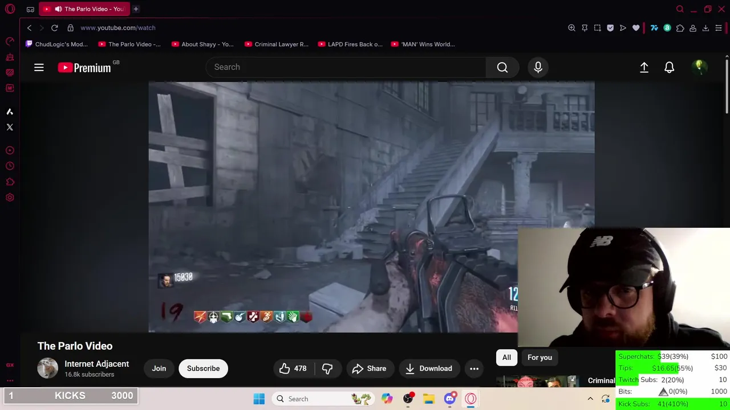Open GX Cleaner broom icon in sidebar

tap(10, 57)
